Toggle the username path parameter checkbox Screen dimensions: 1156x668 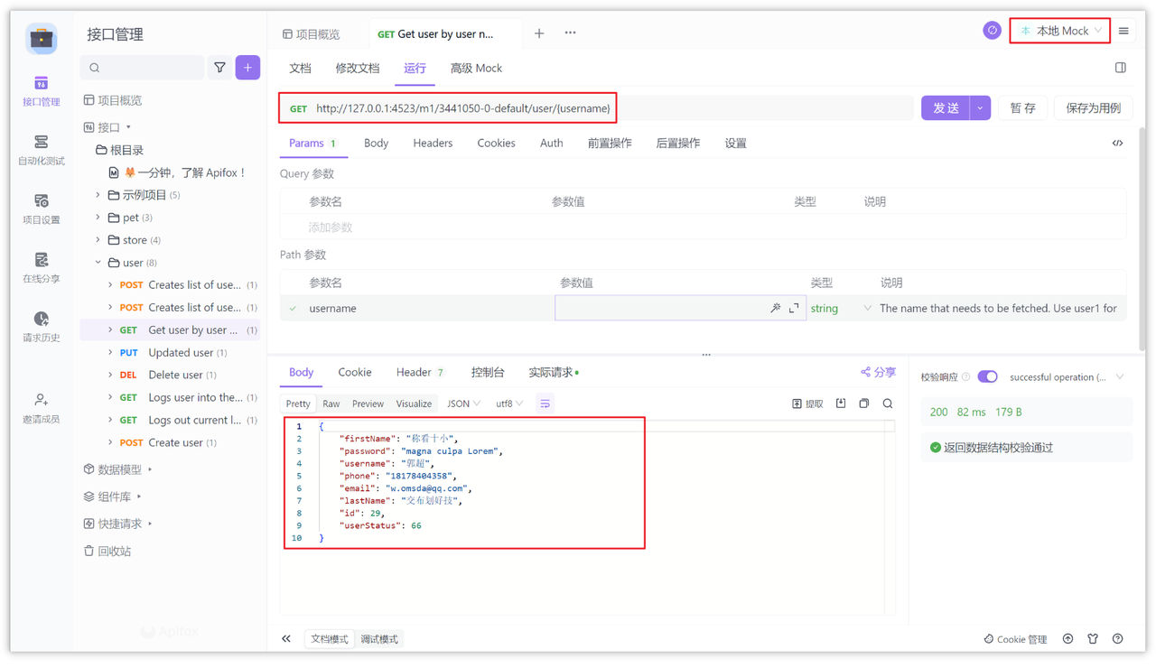point(294,307)
